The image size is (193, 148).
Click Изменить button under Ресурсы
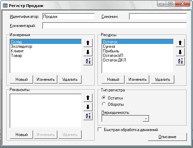(x=138, y=79)
